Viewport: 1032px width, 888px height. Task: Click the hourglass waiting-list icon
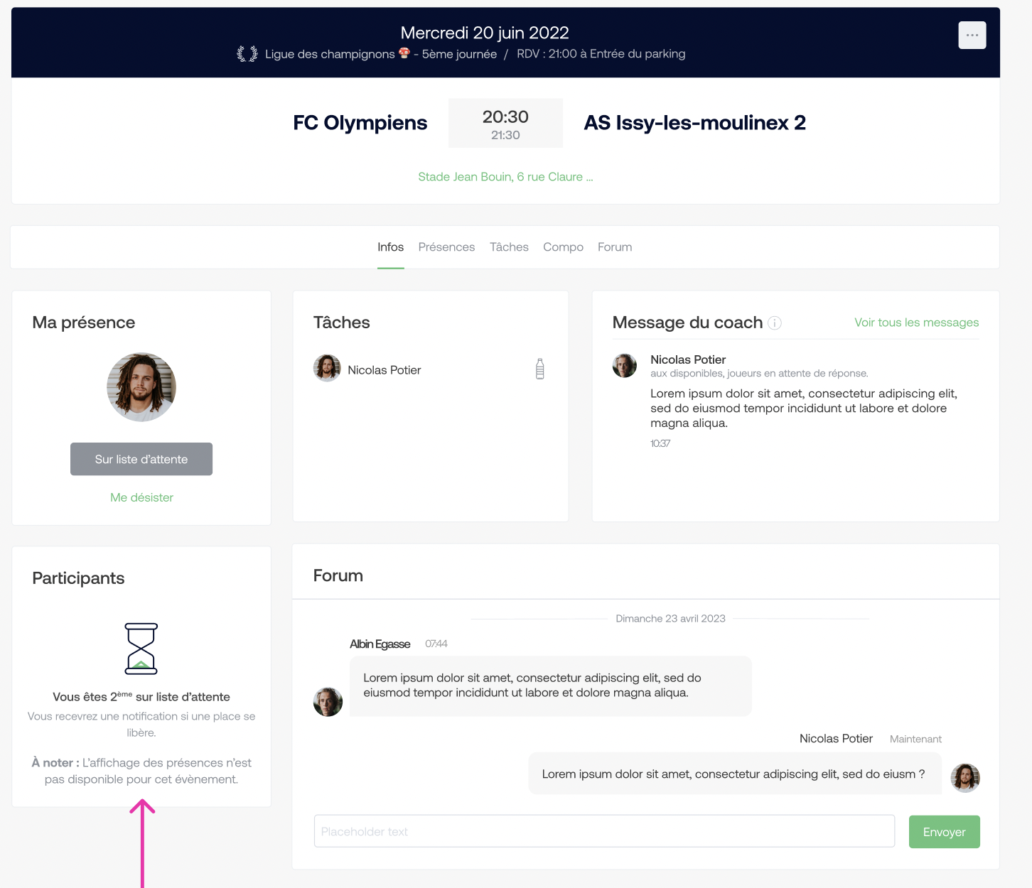click(141, 649)
